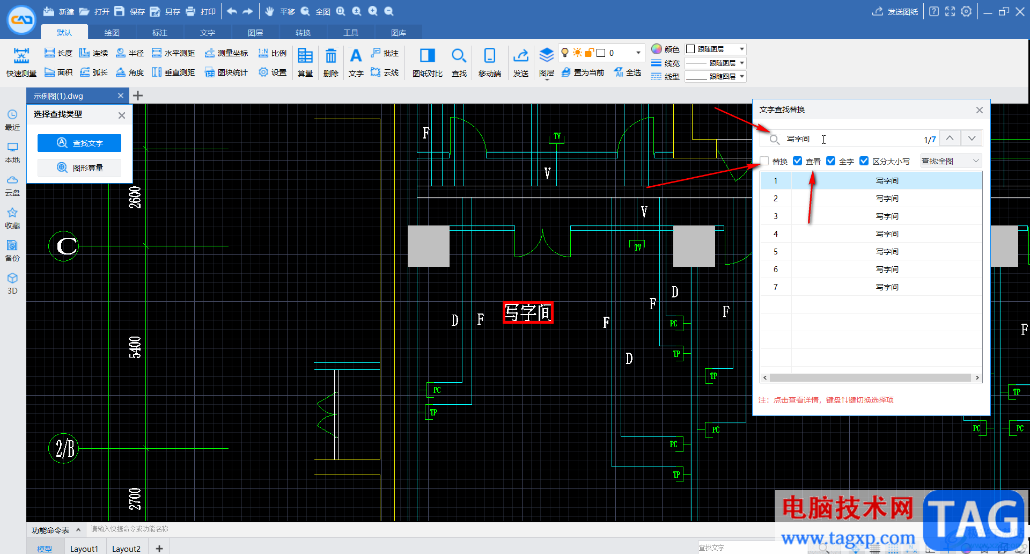1030x554 pixels.
Task: Click the 打印 print button
Action: coord(201,12)
